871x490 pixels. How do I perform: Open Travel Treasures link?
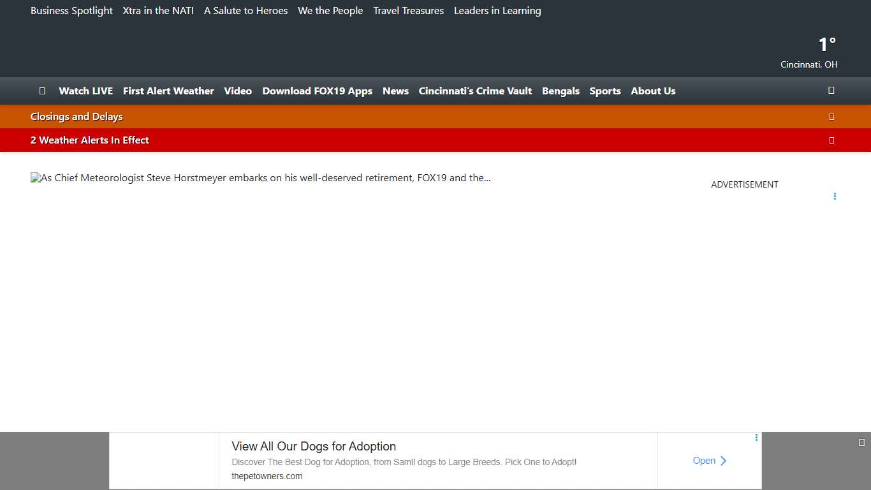408,11
